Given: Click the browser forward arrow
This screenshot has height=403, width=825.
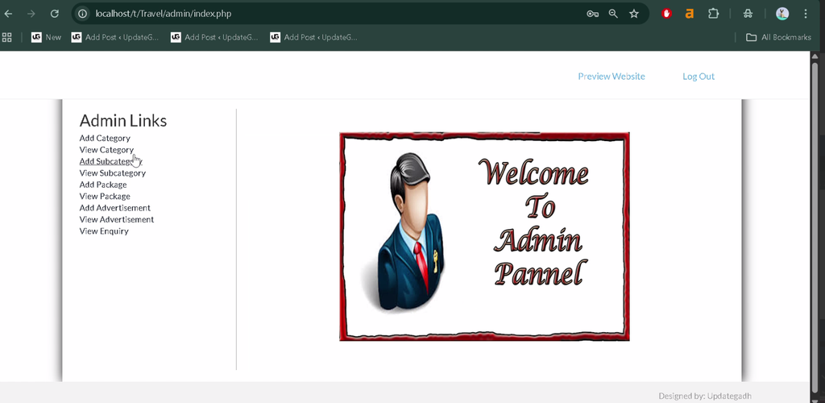Looking at the screenshot, I should click(x=31, y=14).
